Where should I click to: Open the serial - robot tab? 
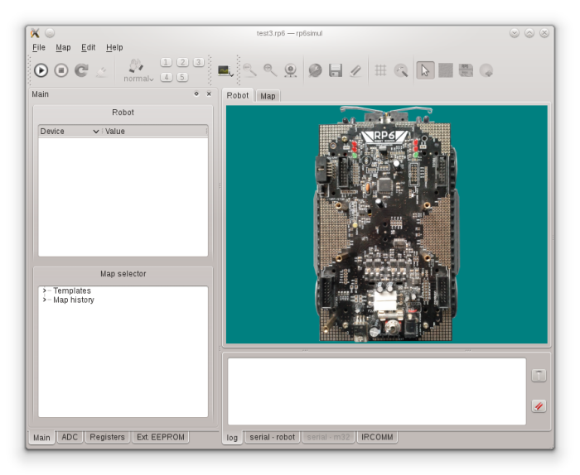click(273, 437)
